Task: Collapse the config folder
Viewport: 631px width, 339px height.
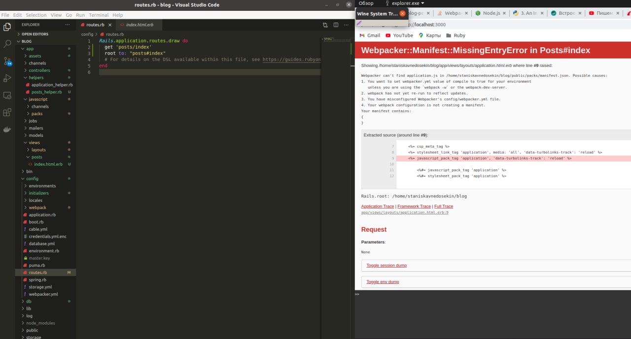Action: point(32,179)
